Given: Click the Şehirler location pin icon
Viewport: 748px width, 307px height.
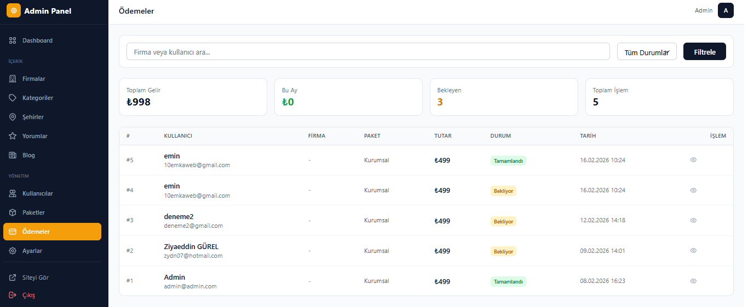Looking at the screenshot, I should tap(13, 117).
